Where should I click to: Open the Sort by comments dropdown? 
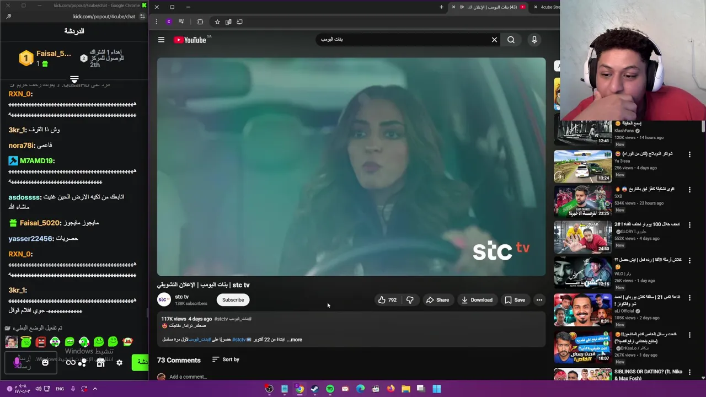coord(226,360)
